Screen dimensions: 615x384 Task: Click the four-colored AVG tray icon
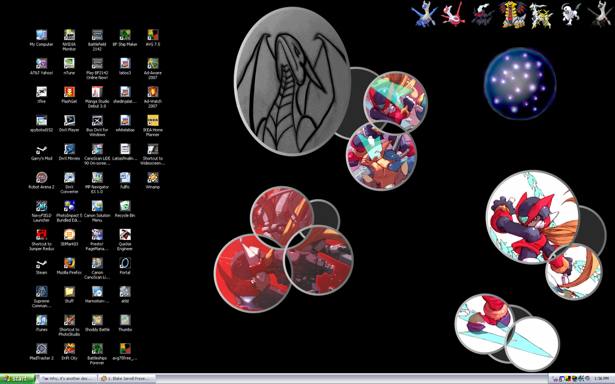point(568,379)
